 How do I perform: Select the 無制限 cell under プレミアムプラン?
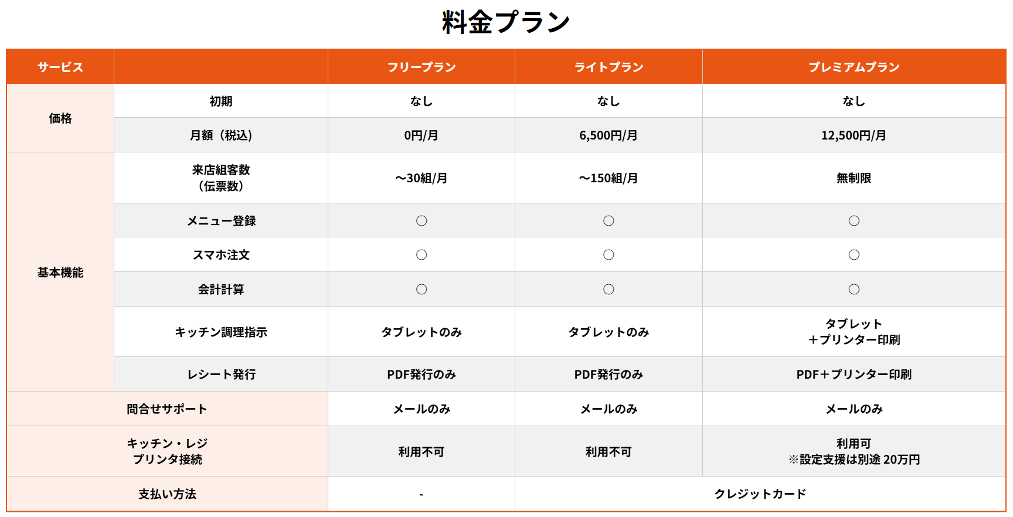(x=854, y=178)
